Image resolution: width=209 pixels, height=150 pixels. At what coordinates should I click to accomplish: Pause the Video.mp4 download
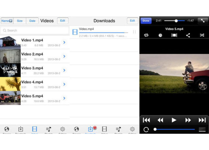(x=134, y=32)
